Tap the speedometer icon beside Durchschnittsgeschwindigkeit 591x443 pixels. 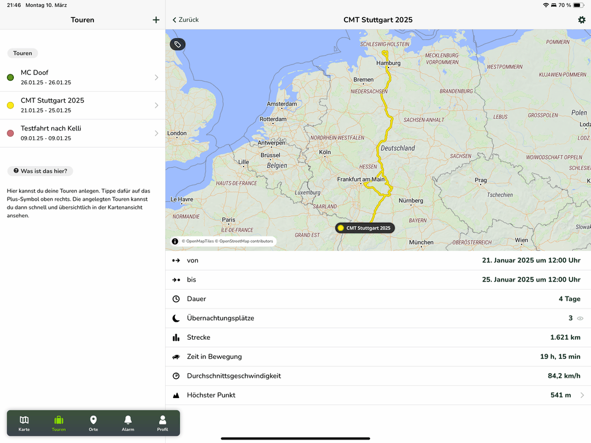click(176, 376)
